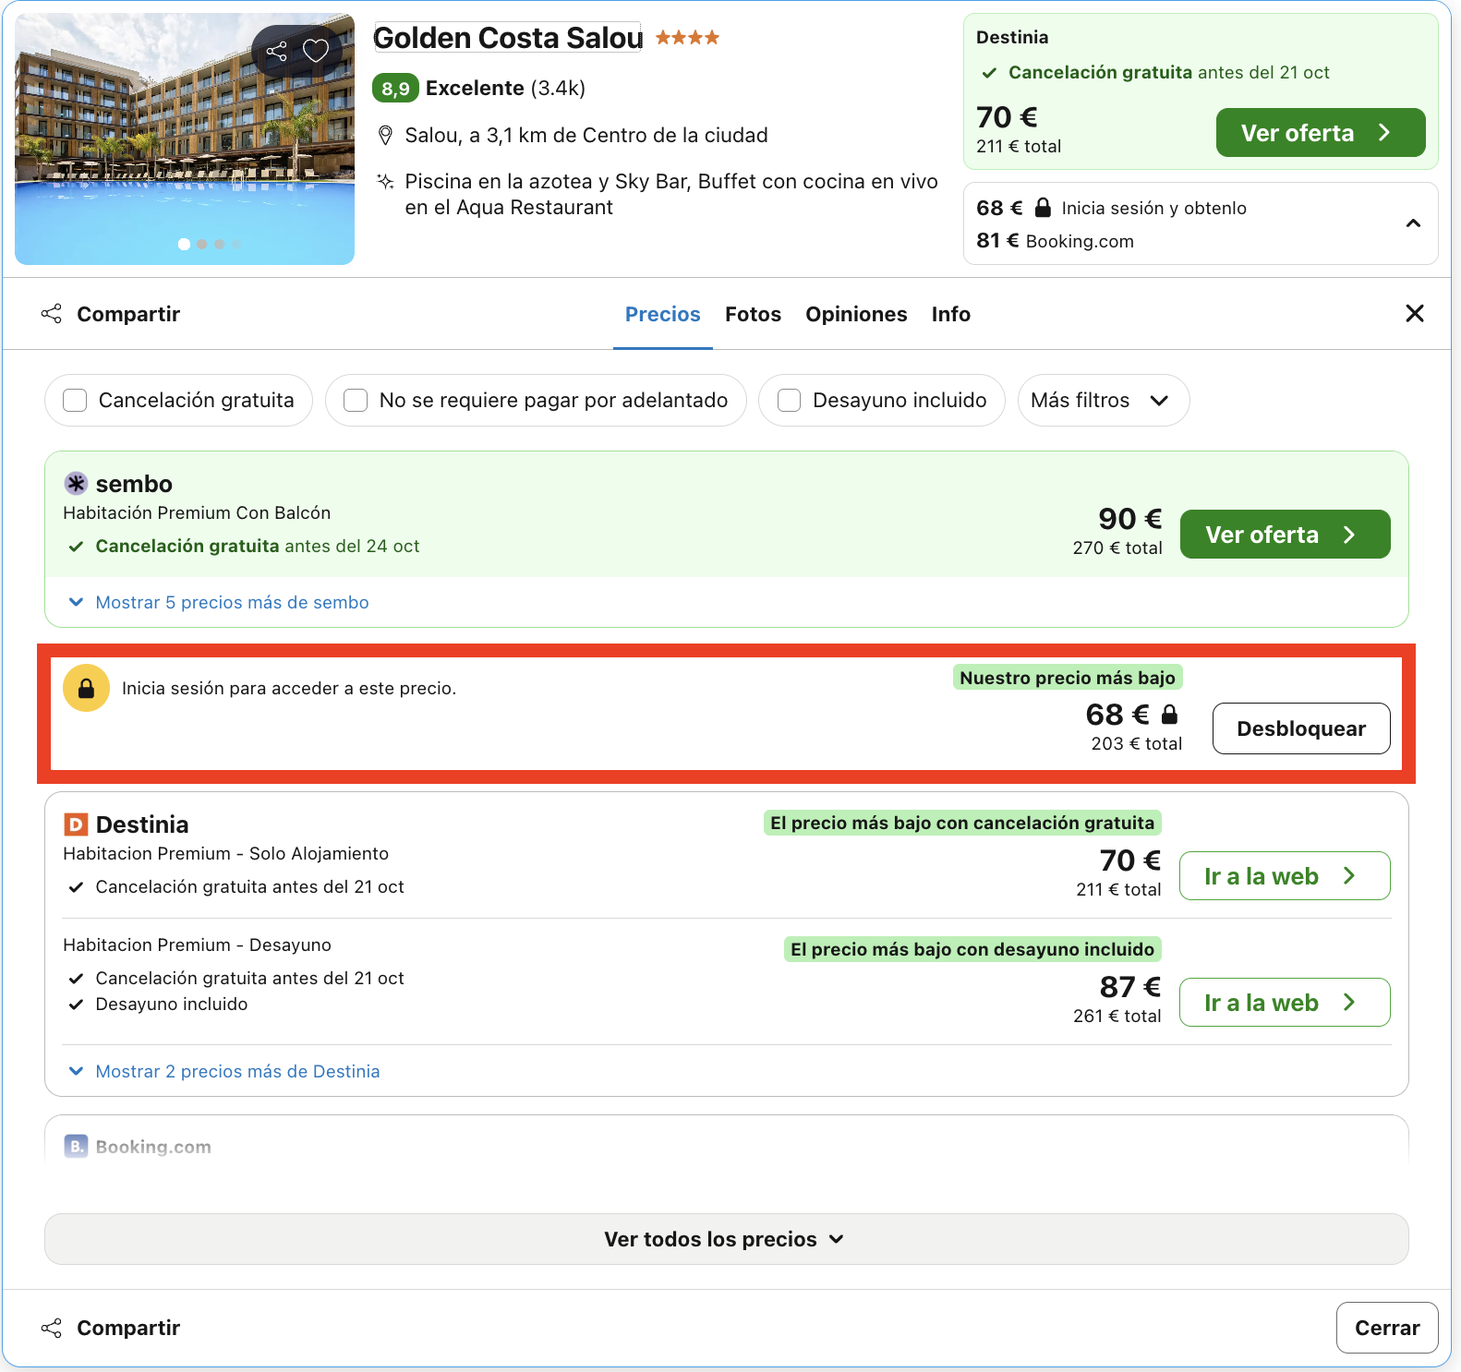Viewport: 1461px width, 1372px height.
Task: Enable No se requiere pagar por adelantado filter
Action: (x=356, y=400)
